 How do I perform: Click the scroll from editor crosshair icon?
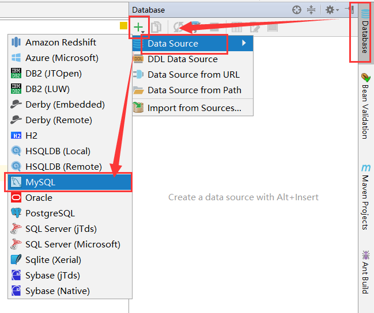pos(297,10)
